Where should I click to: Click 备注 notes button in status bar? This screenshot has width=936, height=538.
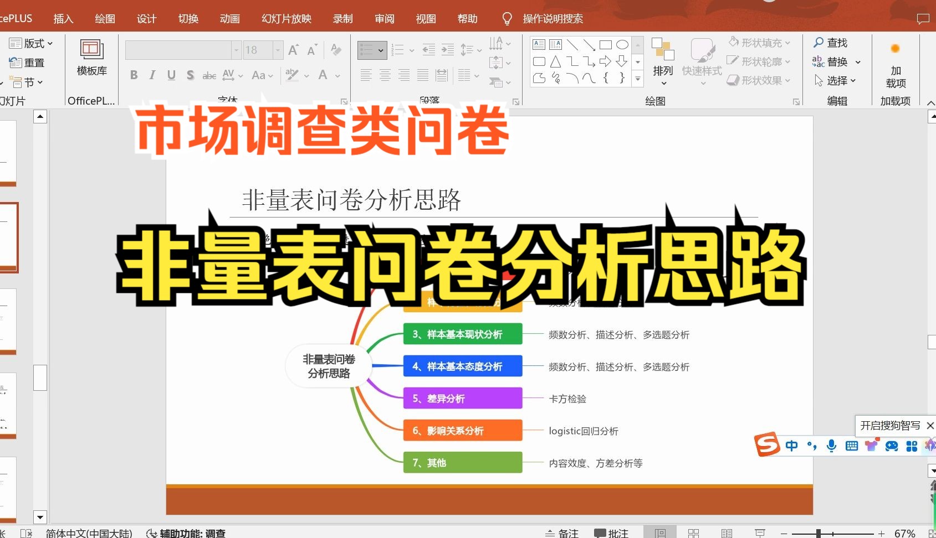[x=561, y=533]
